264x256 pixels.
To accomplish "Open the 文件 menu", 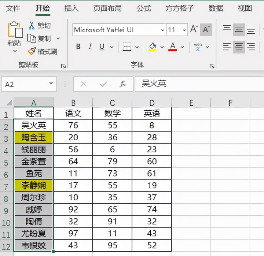I will coord(13,8).
